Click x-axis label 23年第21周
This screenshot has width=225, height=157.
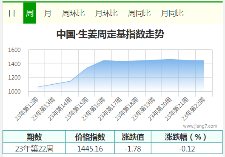177,109
